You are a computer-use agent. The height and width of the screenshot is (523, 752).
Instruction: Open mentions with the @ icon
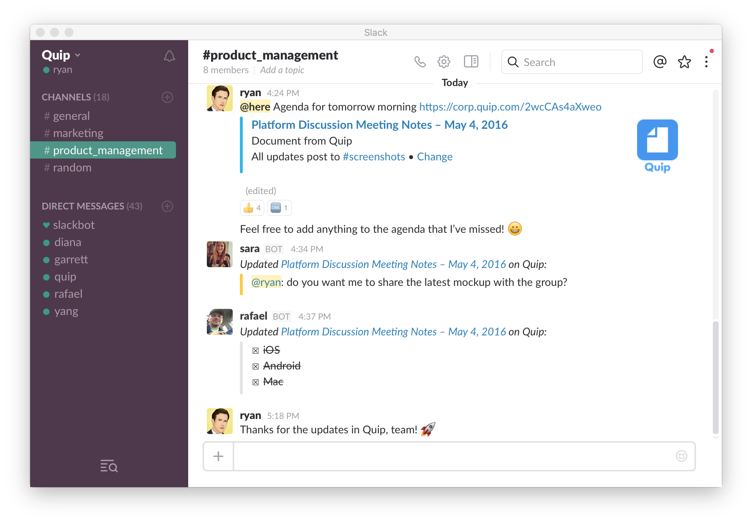660,62
